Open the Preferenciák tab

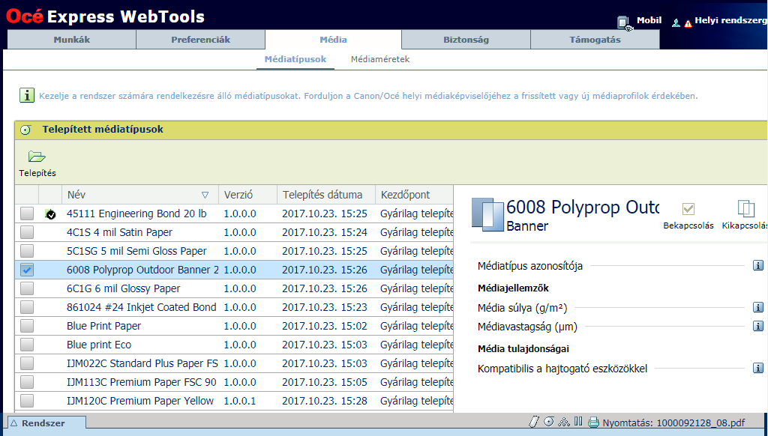point(200,40)
